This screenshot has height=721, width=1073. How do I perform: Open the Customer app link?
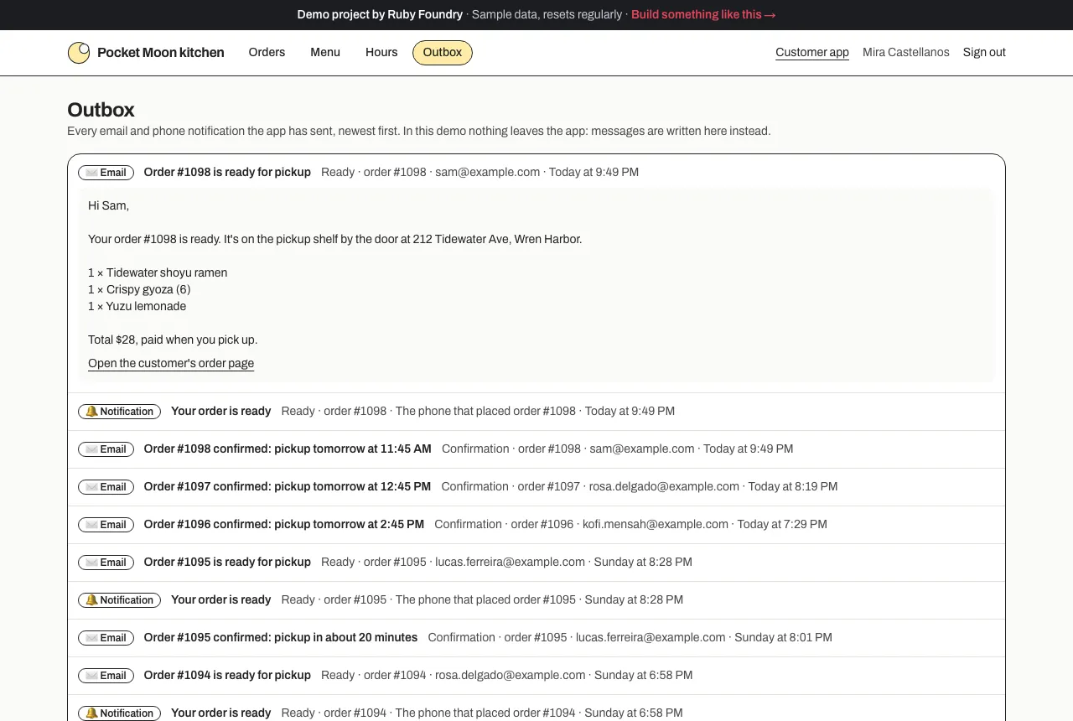812,52
